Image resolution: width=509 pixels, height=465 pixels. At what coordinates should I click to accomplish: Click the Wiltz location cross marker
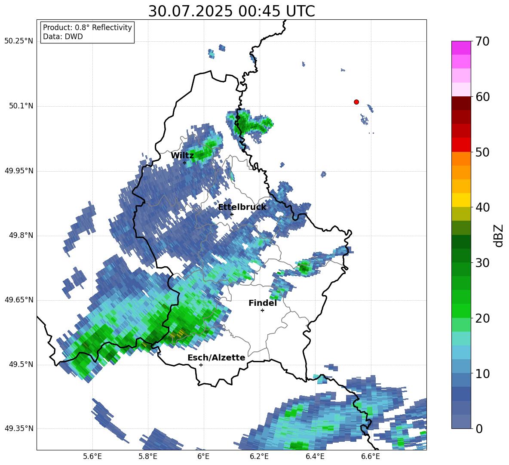pos(185,163)
